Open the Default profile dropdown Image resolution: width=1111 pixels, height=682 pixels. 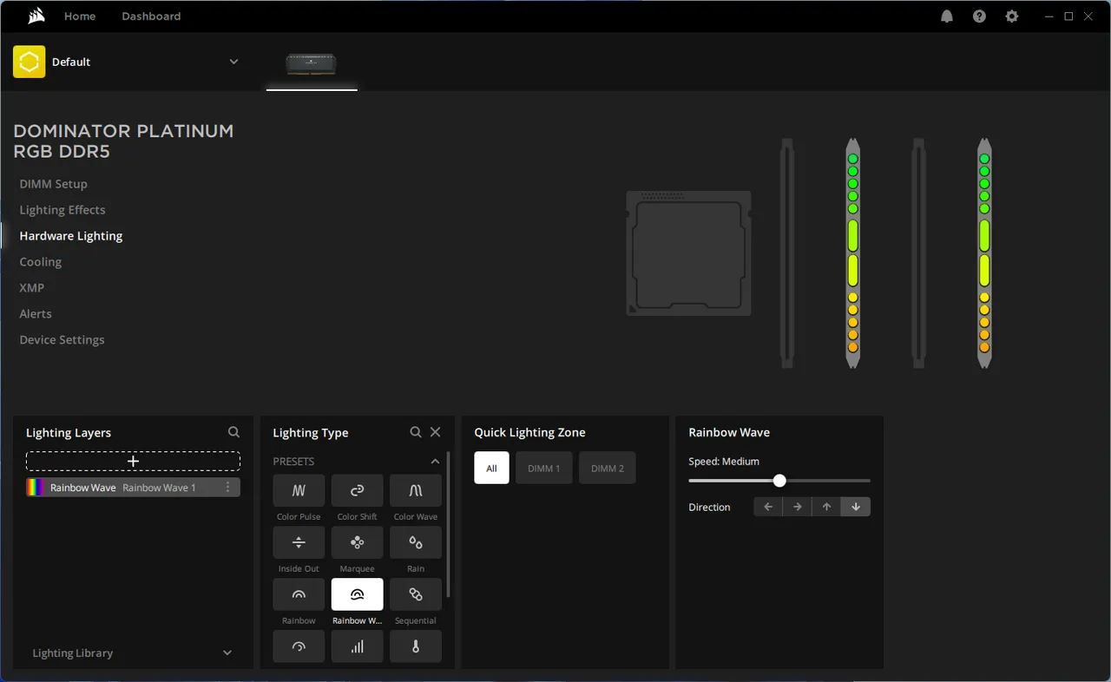pyautogui.click(x=233, y=62)
